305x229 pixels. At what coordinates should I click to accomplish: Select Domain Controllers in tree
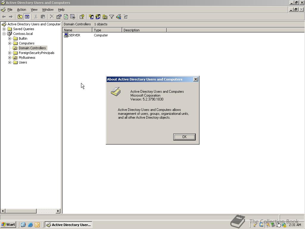click(x=32, y=48)
